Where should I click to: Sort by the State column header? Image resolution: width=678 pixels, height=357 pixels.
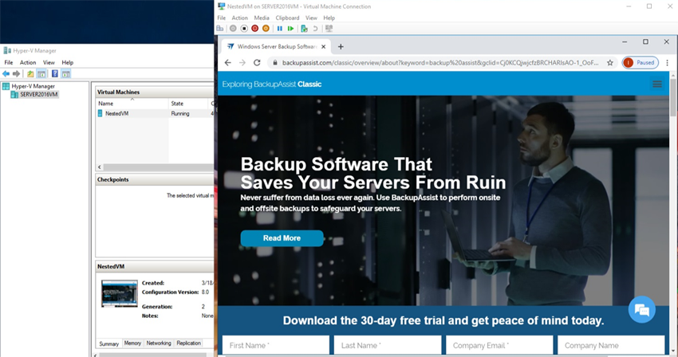(x=188, y=104)
